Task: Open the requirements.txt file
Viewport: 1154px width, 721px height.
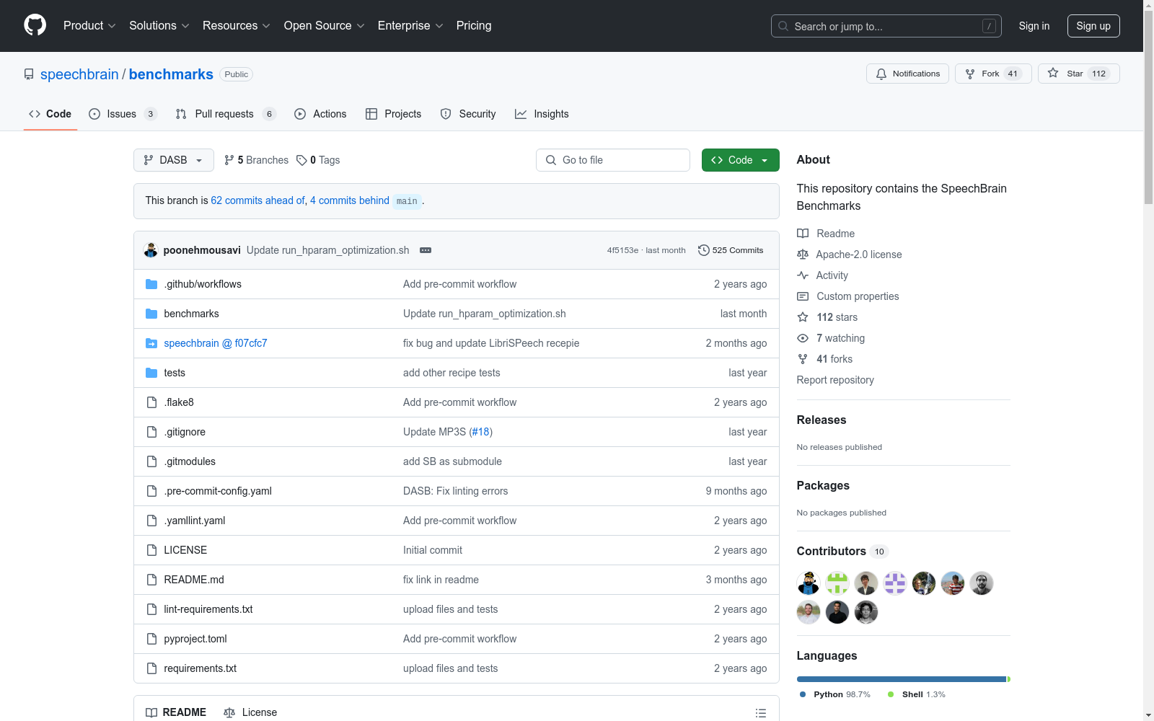Action: coord(201,668)
